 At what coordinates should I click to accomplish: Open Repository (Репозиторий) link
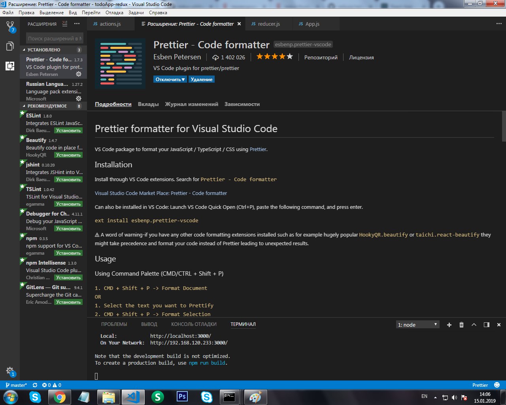coord(321,57)
